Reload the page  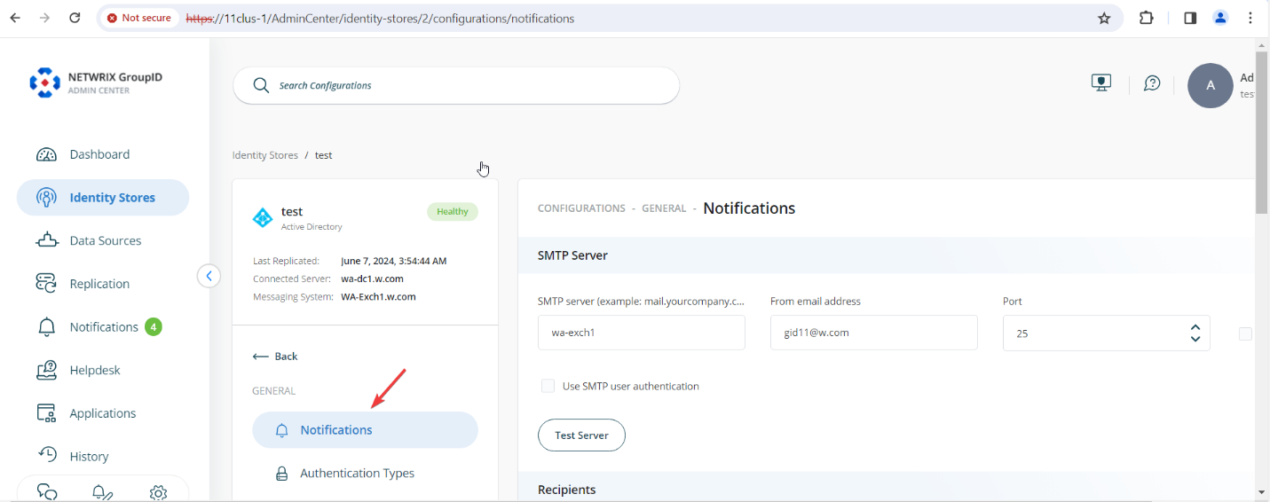75,18
